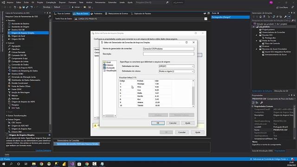
Task: Expand Outras Transformações toolbox group
Action: click(6, 116)
